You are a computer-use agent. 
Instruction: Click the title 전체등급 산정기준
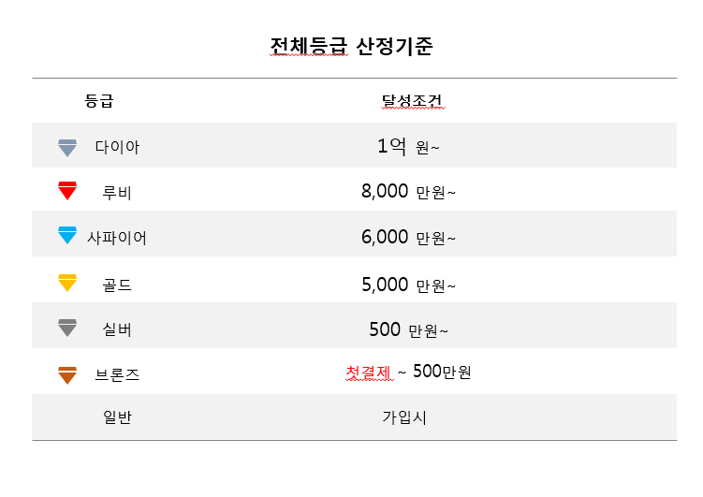click(351, 46)
